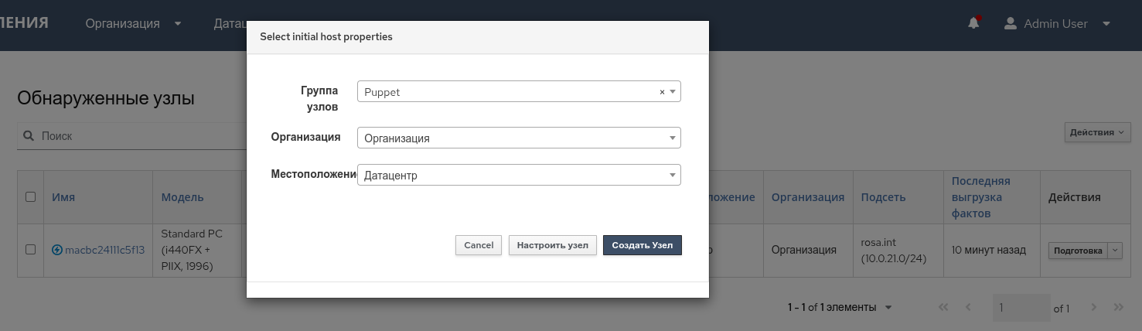The image size is (1142, 331).
Task: Go to the first page arrow
Action: click(x=943, y=307)
